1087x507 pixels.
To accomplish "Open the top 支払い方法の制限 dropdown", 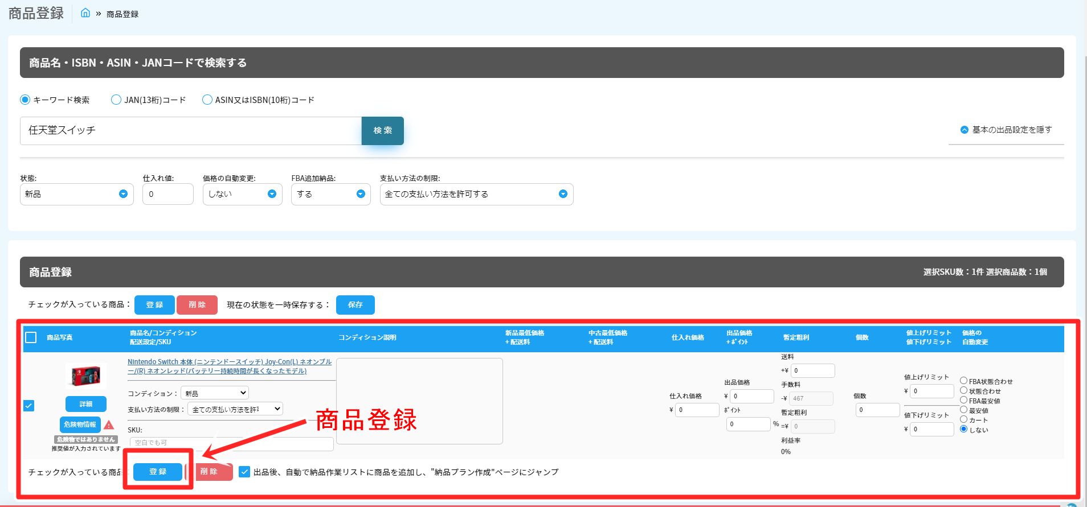I will (476, 194).
